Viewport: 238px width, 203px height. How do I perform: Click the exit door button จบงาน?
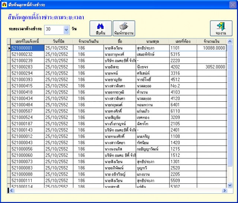(x=221, y=28)
